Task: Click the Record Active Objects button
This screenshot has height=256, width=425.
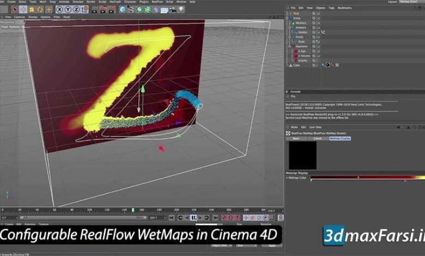Action: pyautogui.click(x=224, y=217)
